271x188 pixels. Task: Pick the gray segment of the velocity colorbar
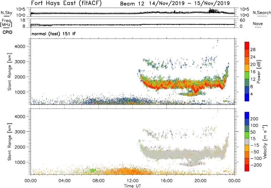coord(247,142)
